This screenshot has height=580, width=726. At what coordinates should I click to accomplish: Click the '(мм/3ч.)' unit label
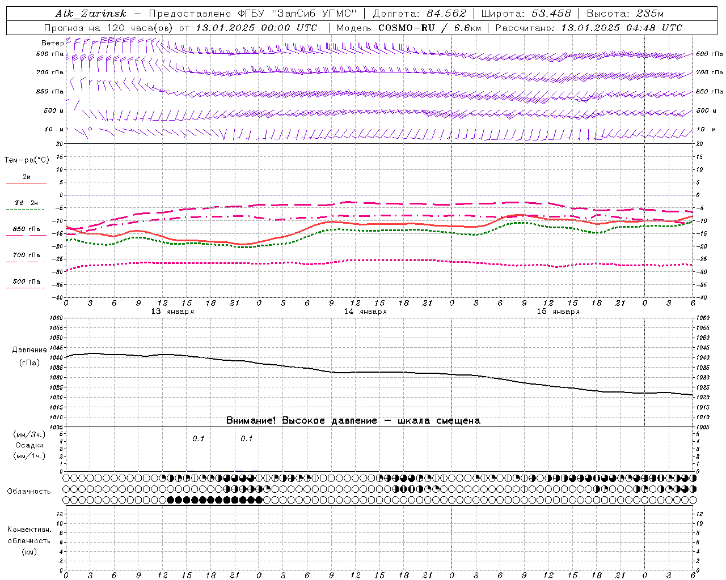click(29, 434)
